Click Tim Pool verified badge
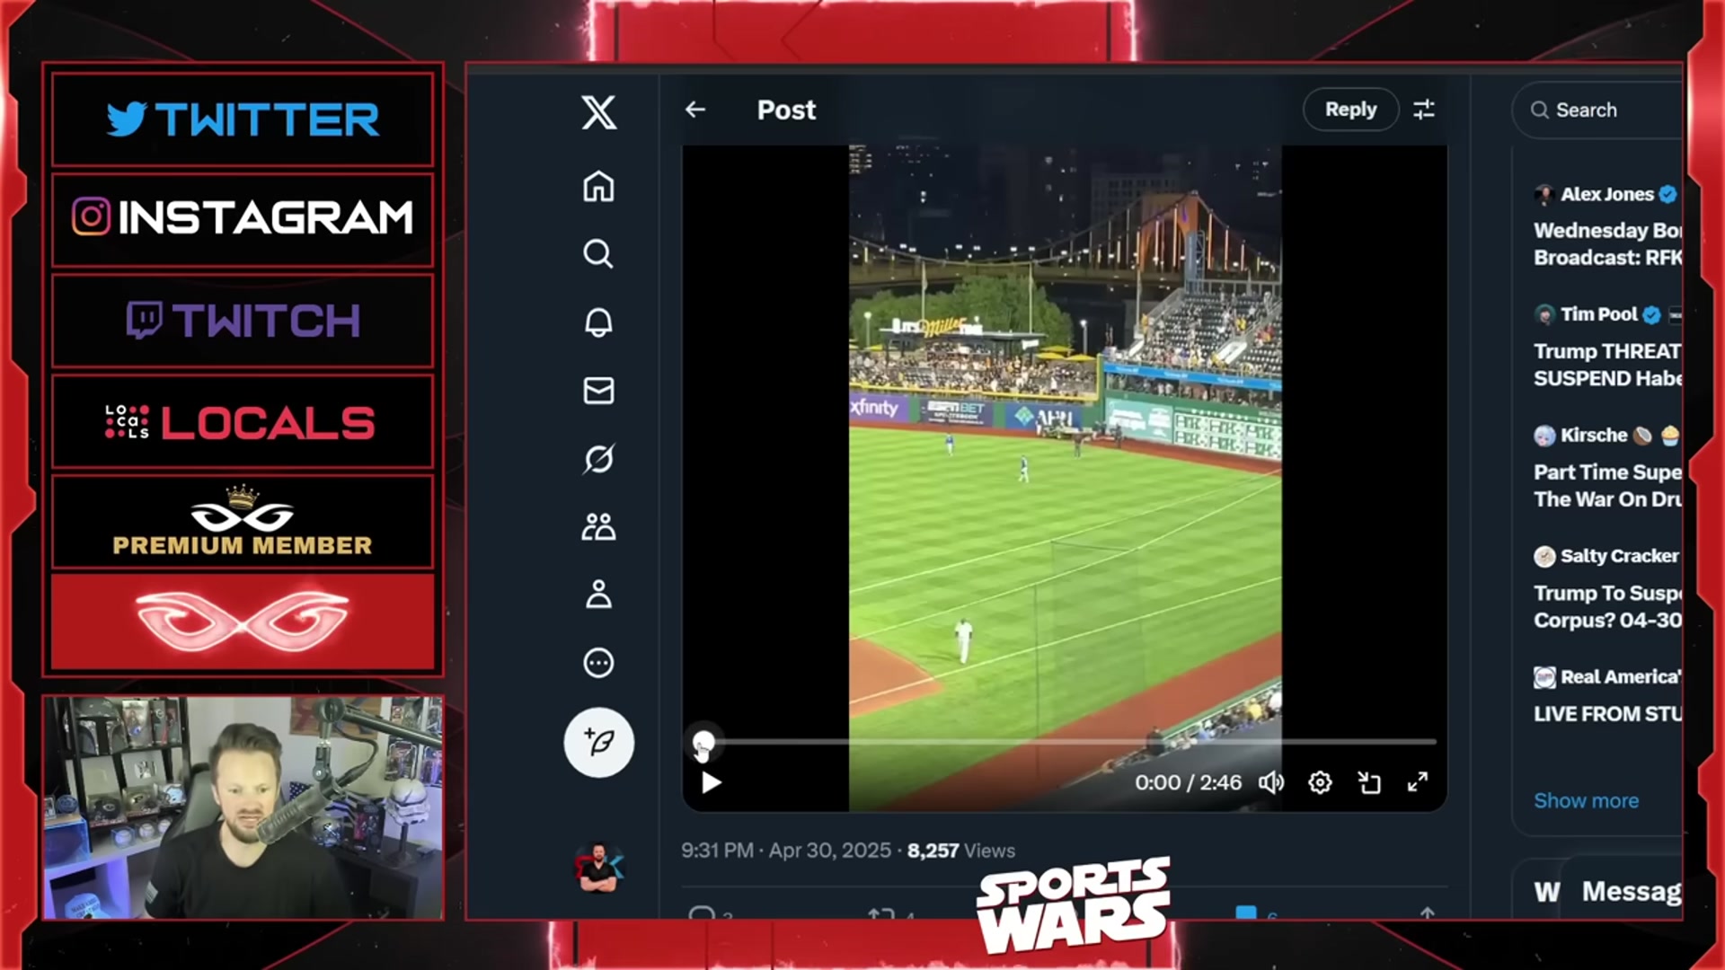The height and width of the screenshot is (970, 1725). (x=1651, y=314)
